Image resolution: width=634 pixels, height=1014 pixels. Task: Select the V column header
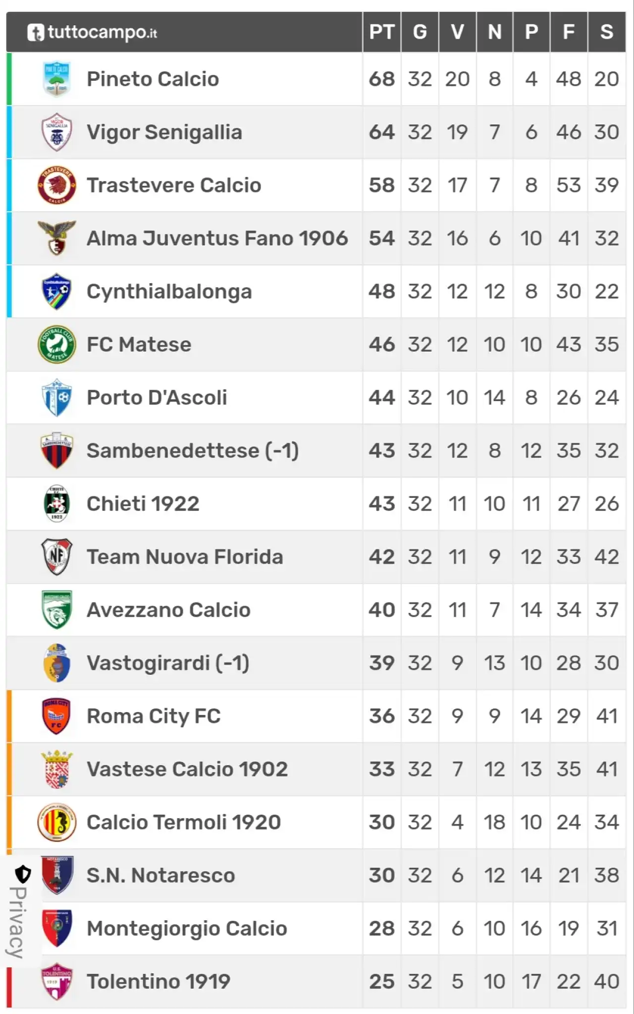click(457, 32)
